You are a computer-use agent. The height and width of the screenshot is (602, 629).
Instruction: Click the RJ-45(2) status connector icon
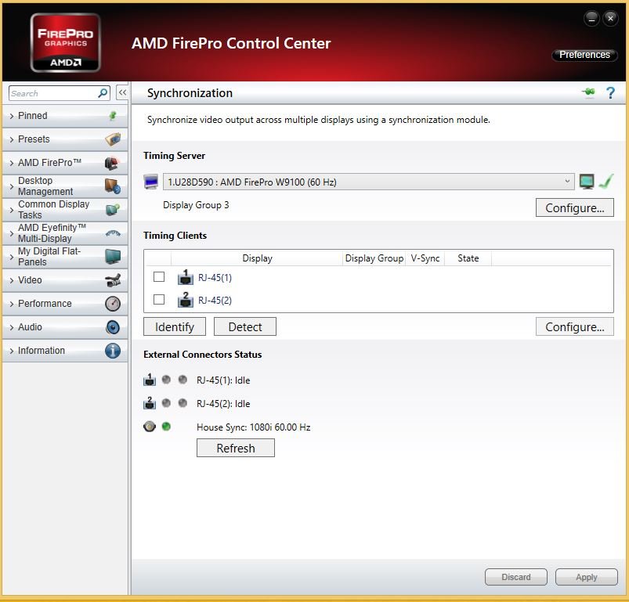pos(150,403)
